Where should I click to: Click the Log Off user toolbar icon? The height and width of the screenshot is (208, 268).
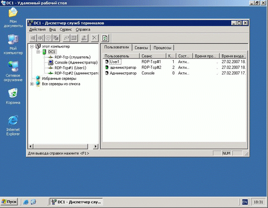(x=84, y=38)
